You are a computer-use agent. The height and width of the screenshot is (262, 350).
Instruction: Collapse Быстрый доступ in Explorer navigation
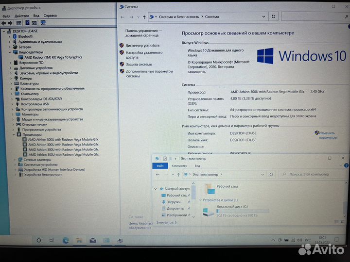(156, 189)
